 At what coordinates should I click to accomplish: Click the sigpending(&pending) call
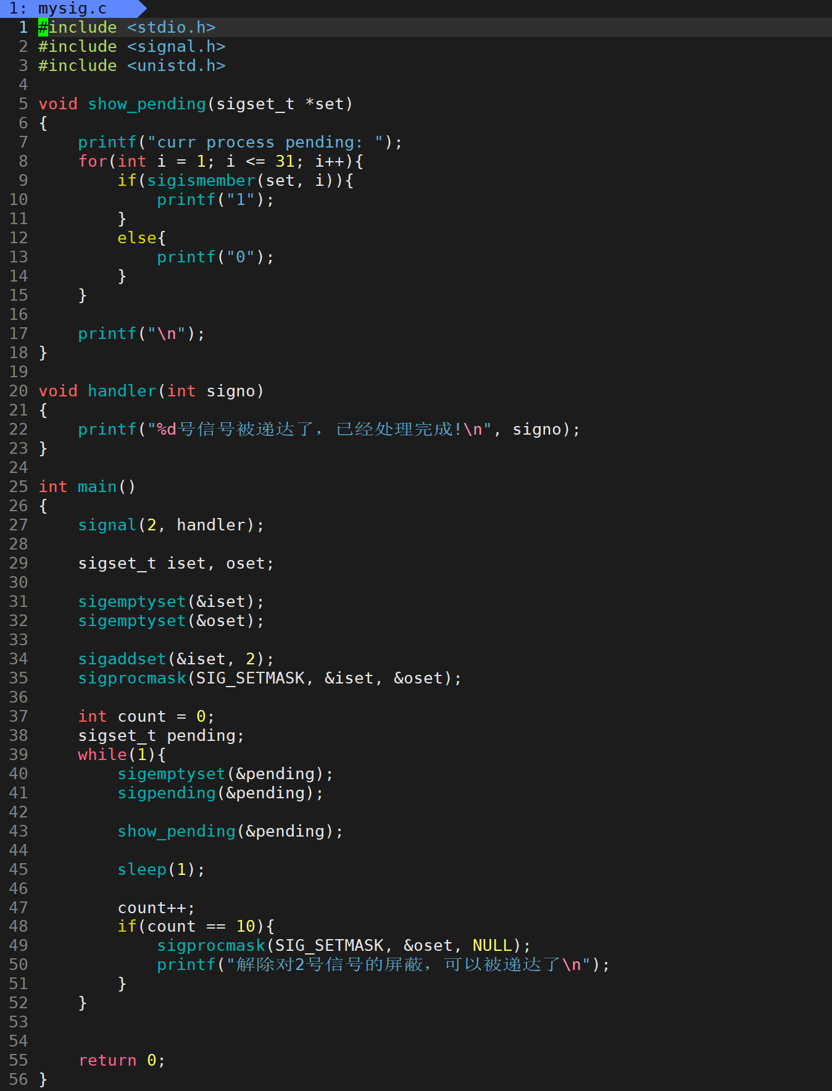pos(220,793)
